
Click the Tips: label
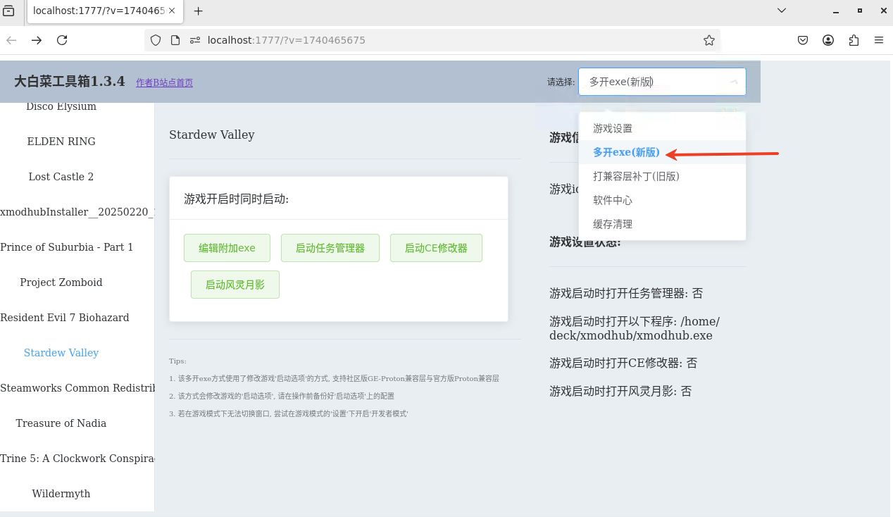click(x=177, y=361)
